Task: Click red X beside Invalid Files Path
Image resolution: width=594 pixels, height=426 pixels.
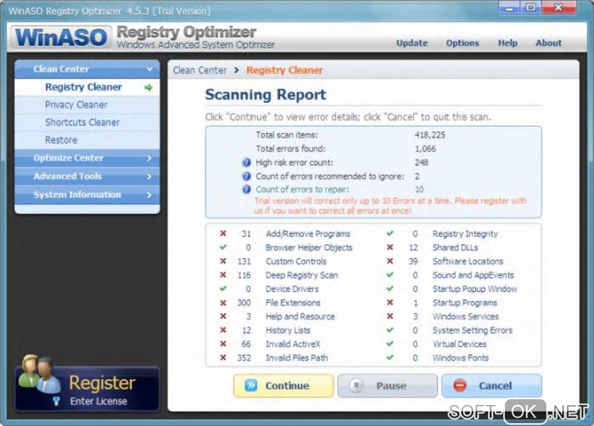Action: 223,357
